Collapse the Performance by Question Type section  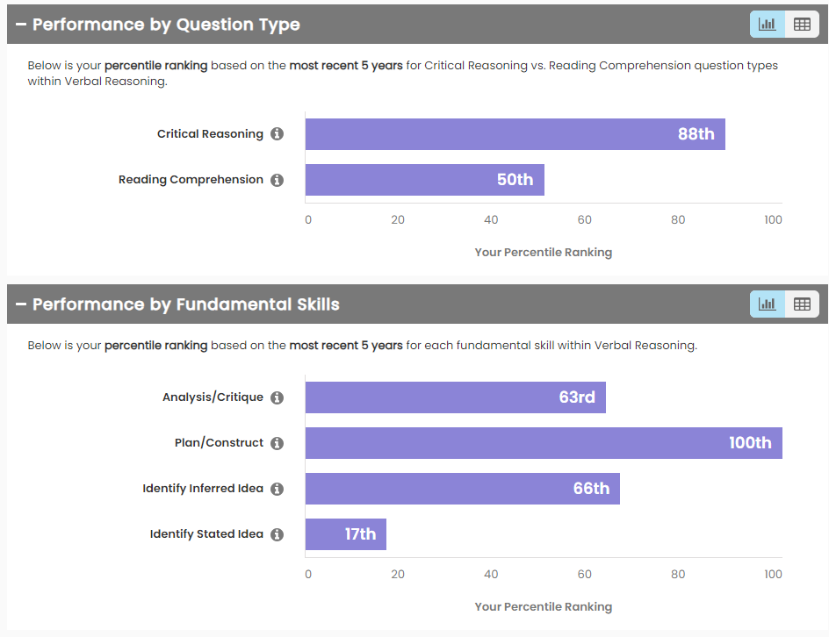click(20, 25)
